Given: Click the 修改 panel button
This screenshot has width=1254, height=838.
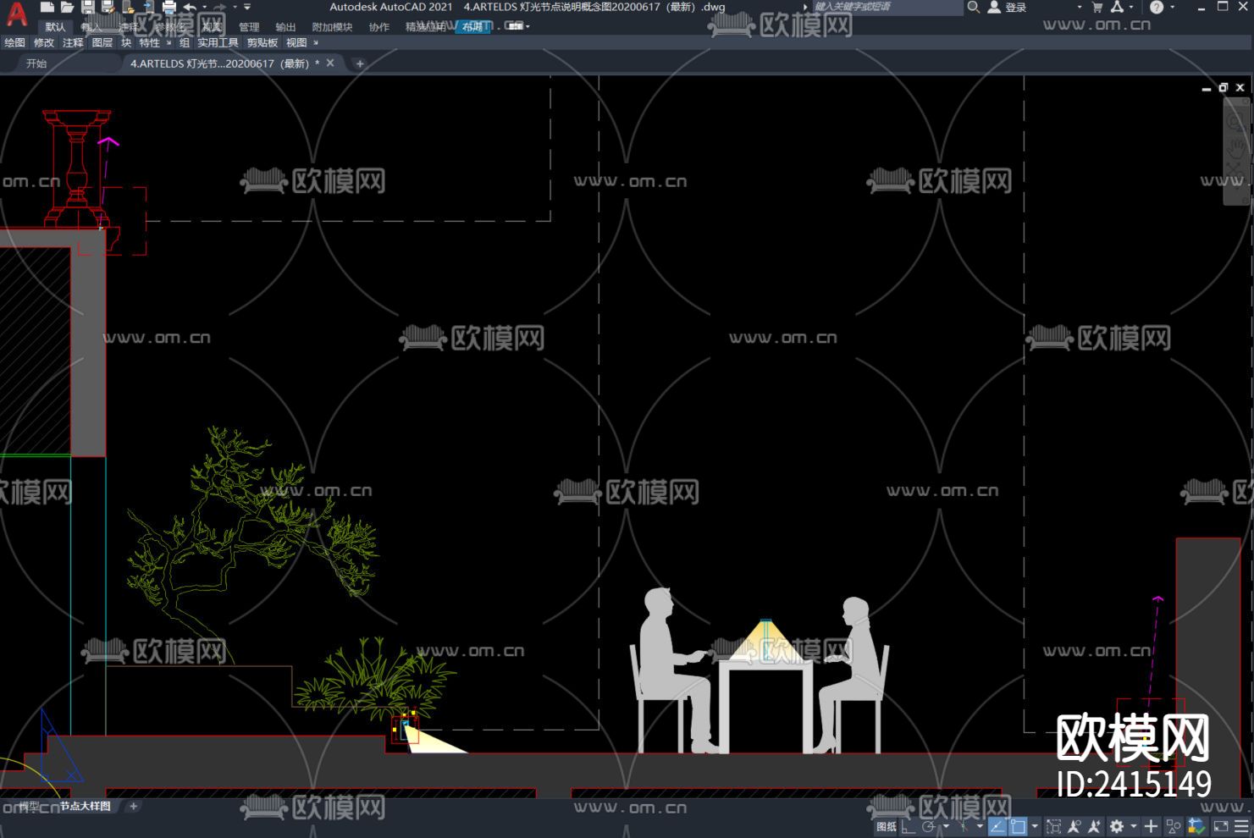Looking at the screenshot, I should click(x=44, y=42).
